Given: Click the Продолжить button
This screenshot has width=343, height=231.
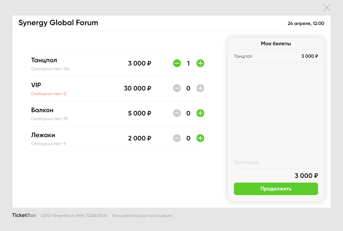Looking at the screenshot, I should point(276,189).
